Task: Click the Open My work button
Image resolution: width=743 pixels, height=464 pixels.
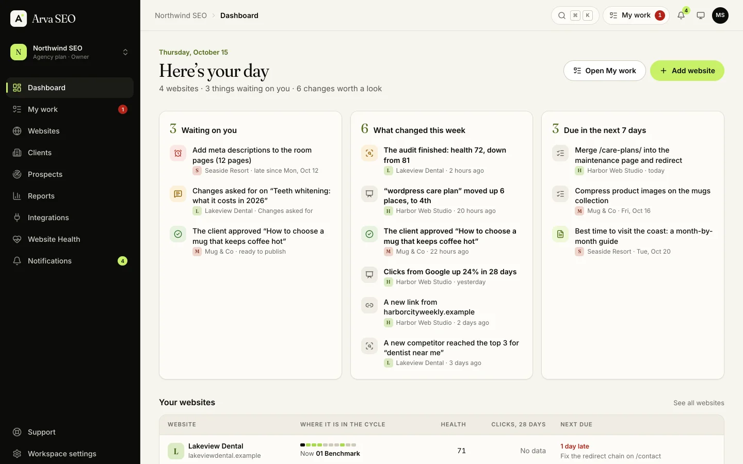Action: point(604,71)
